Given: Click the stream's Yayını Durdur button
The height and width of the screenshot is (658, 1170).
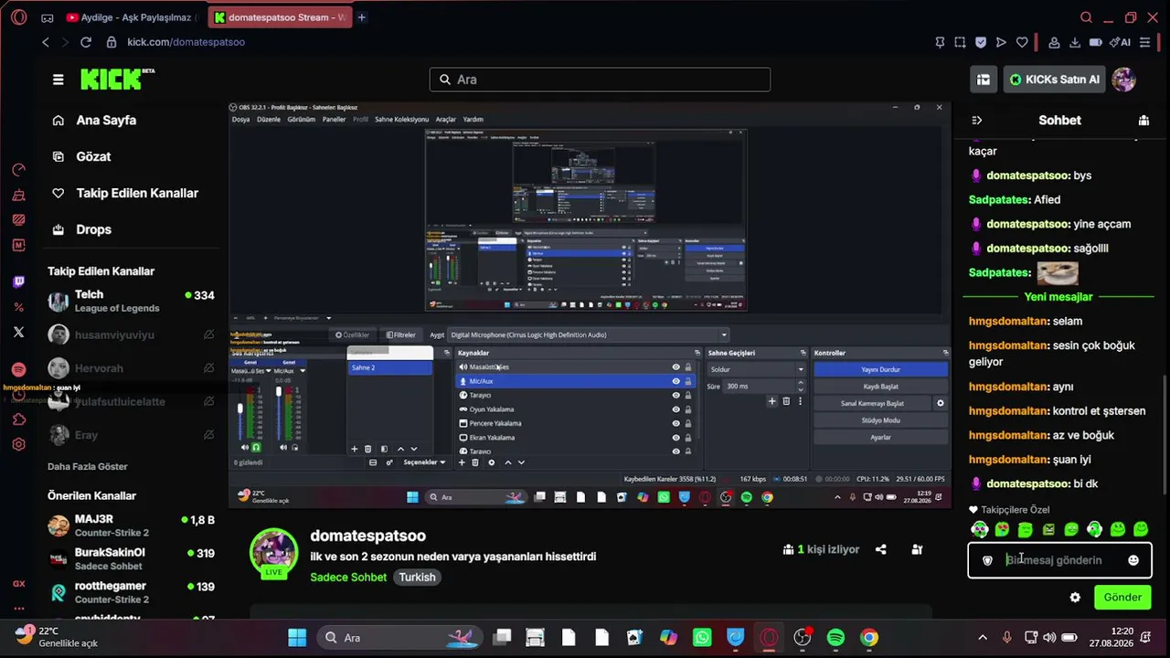Looking at the screenshot, I should (881, 369).
